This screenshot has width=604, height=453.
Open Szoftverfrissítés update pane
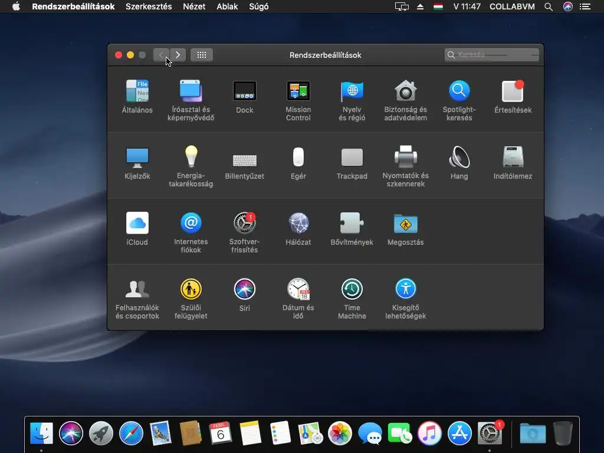tap(245, 232)
